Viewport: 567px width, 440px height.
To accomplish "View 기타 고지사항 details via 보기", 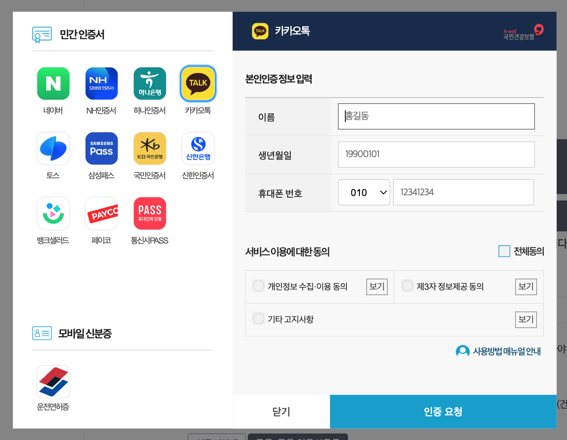I will [x=526, y=319].
